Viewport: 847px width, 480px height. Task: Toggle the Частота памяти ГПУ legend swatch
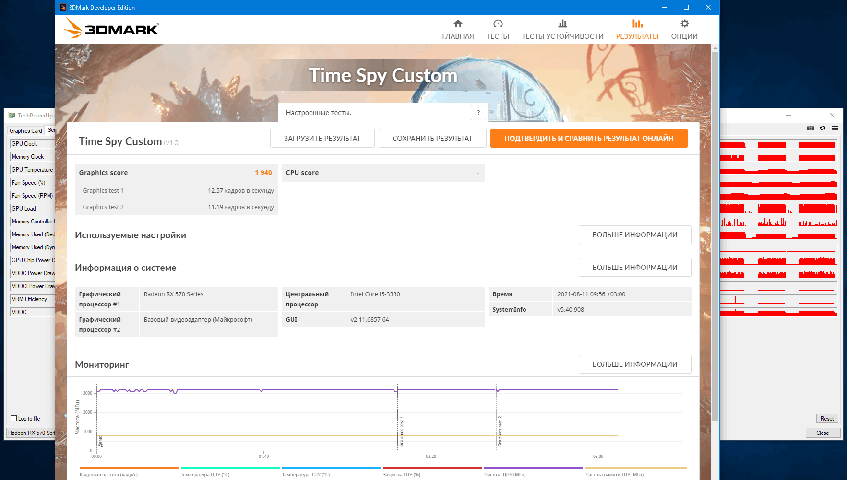[x=636, y=468]
